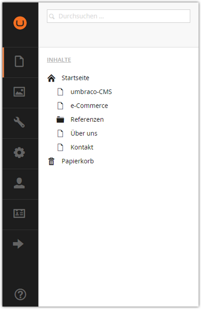This screenshot has height=309, width=201.
Task: Select the Über uns page
Action: tap(84, 133)
